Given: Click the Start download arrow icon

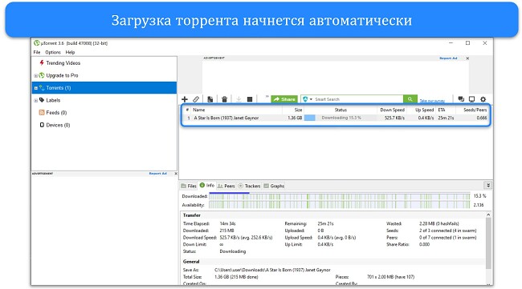Looking at the screenshot, I should tap(239, 99).
